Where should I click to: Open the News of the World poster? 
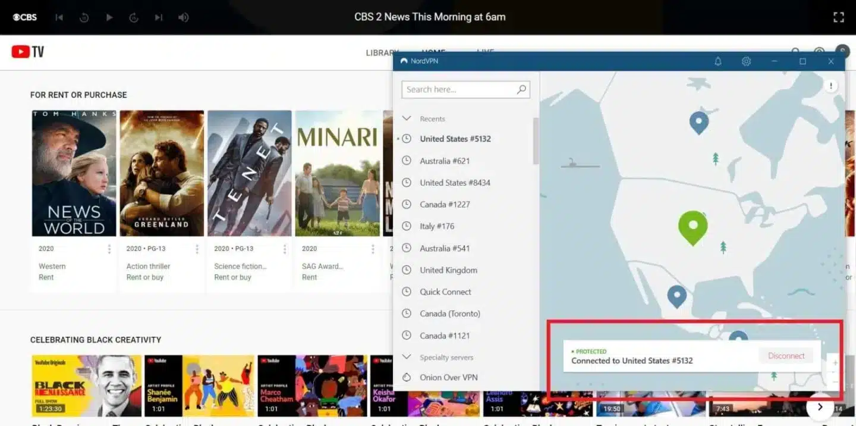74,173
